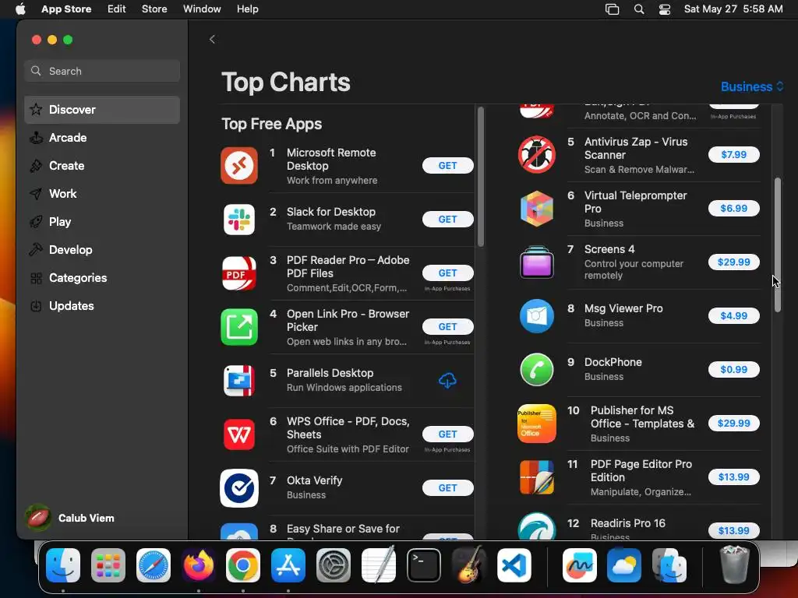Buy Msg Viewer Pro for $4.99
The height and width of the screenshot is (598, 798).
click(734, 316)
